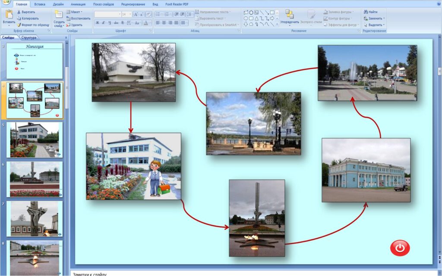
Task: Click the red power button on slide
Action: [x=400, y=248]
